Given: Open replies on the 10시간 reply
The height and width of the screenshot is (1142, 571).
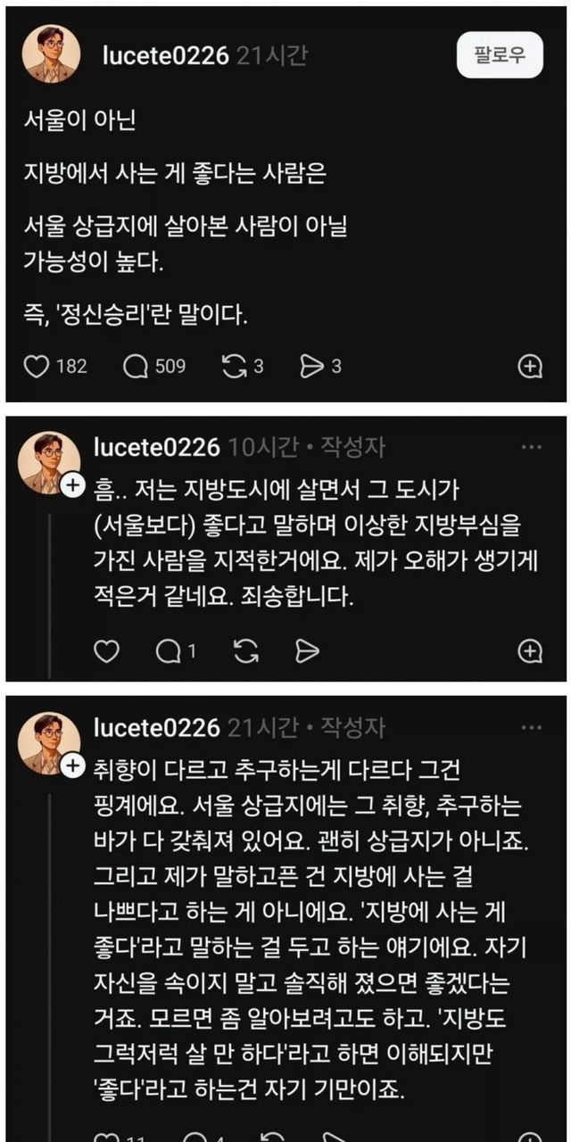Looking at the screenshot, I should 168,652.
